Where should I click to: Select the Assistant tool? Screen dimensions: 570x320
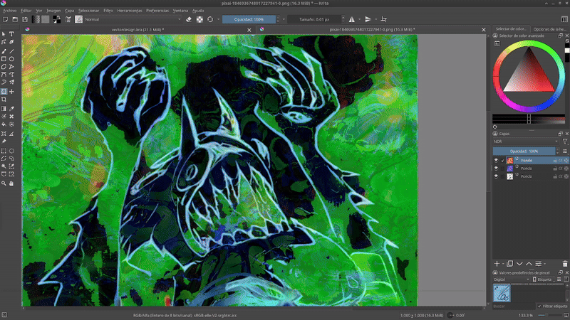pos(4,134)
